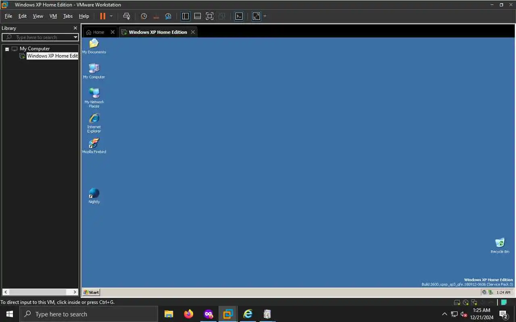Open the power options dropdown beside pause

click(111, 16)
